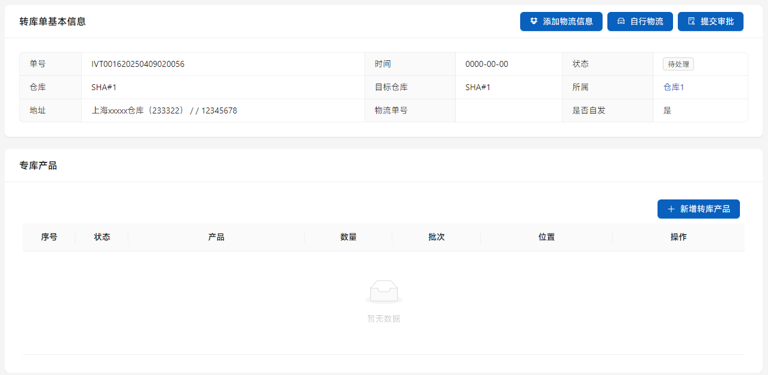
Task: Select the 序号 column header
Action: (49, 237)
